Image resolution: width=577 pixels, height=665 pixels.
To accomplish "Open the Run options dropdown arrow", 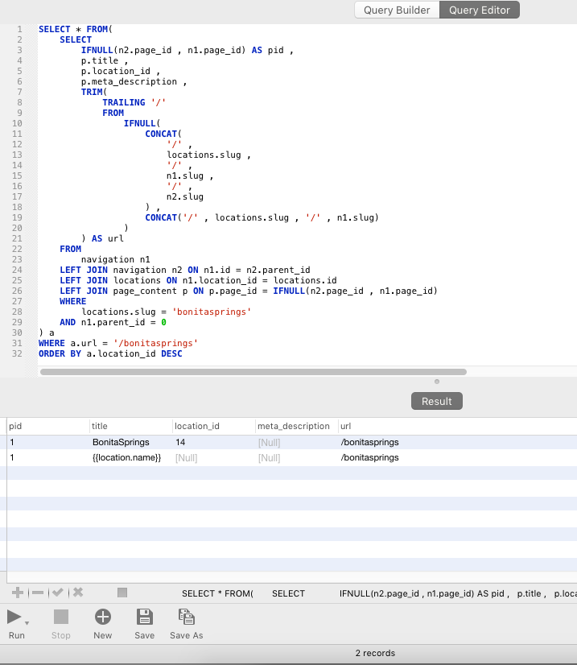I will pyautogui.click(x=27, y=623).
